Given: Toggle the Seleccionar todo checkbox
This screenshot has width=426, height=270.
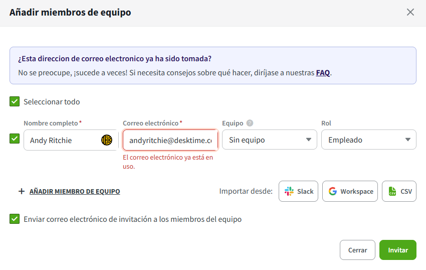Looking at the screenshot, I should (15, 102).
